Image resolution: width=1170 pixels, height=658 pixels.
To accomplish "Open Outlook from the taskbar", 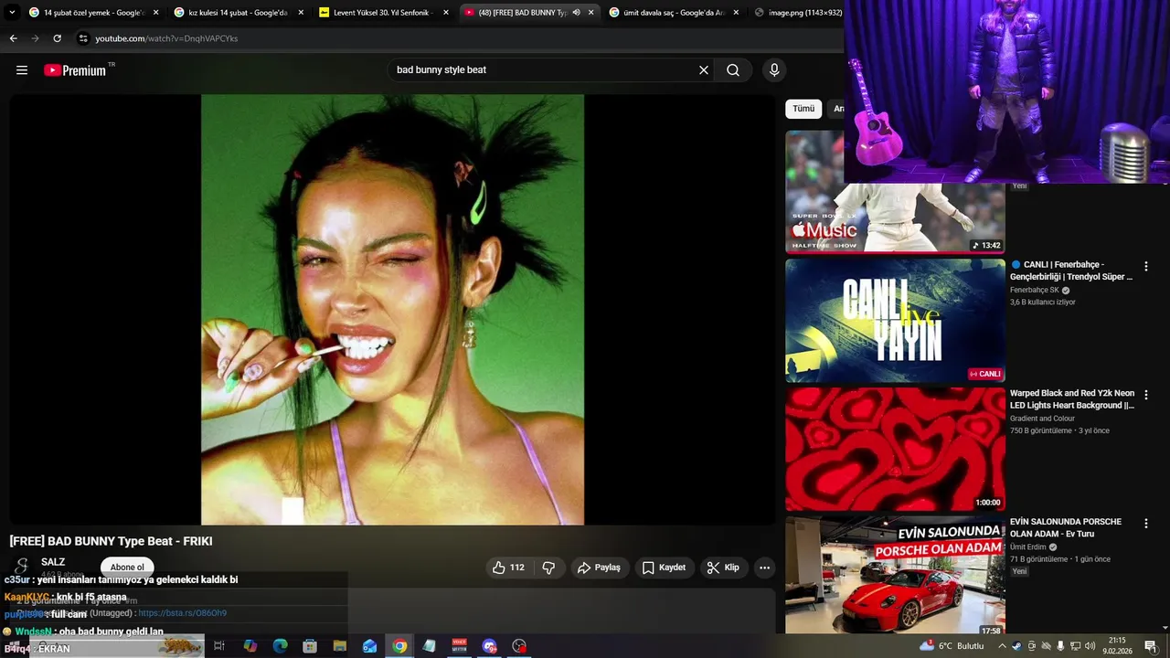I will click(369, 646).
